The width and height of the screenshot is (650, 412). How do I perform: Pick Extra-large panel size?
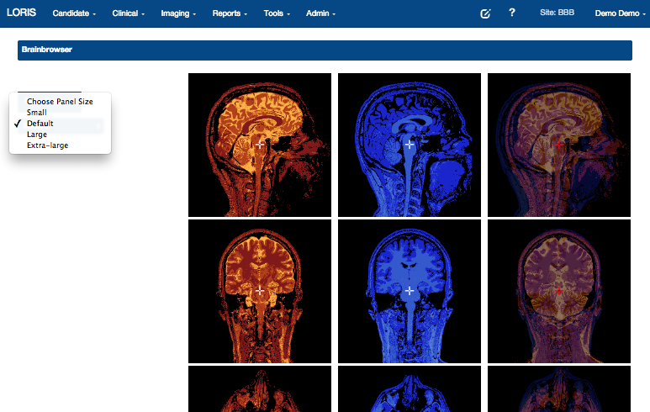pos(47,145)
